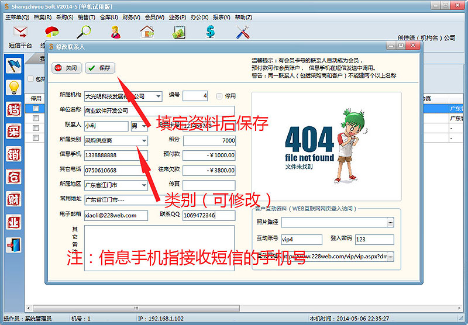Open the 业务(P) menu
The image size is (468, 325).
tap(177, 18)
